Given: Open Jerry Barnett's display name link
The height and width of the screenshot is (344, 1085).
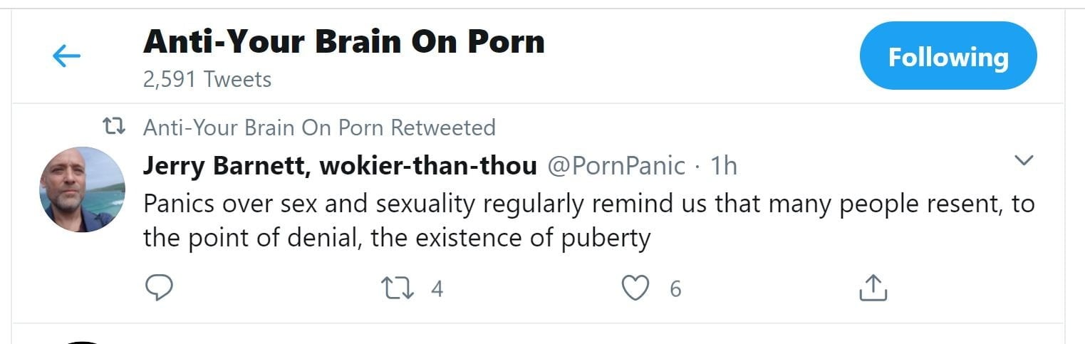Looking at the screenshot, I should (340, 166).
